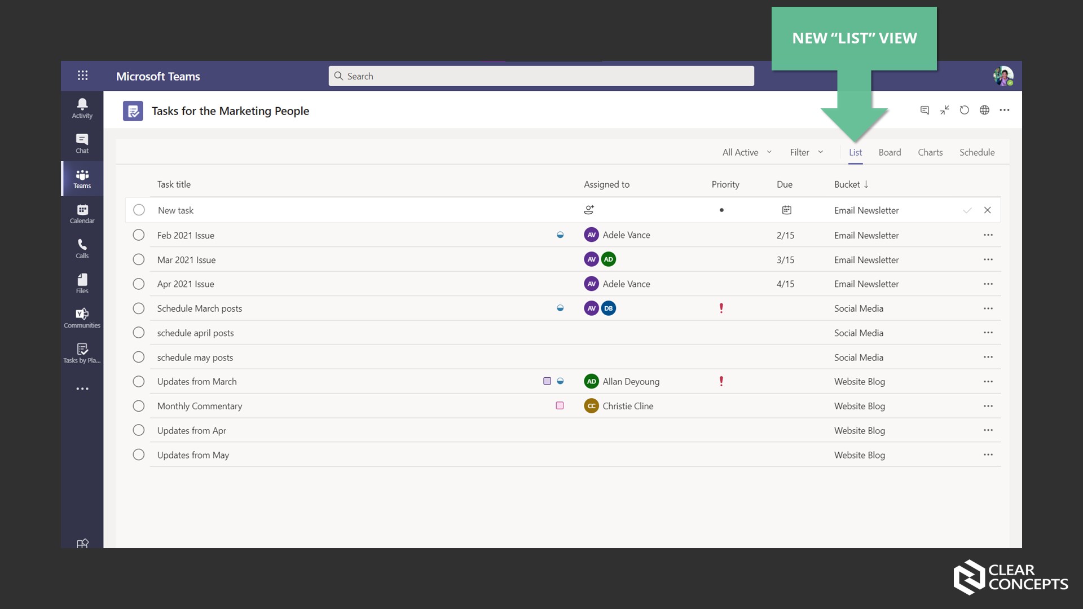Image resolution: width=1083 pixels, height=609 pixels.
Task: Cancel new task with the X icon
Action: pyautogui.click(x=988, y=210)
